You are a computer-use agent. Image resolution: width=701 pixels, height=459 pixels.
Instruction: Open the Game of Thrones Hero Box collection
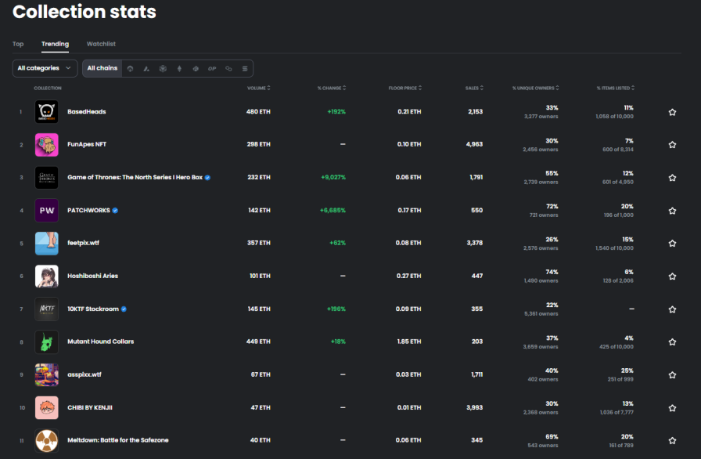(x=136, y=177)
